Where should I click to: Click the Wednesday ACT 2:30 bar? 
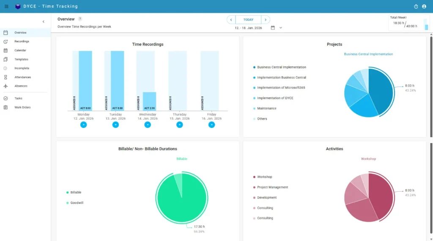coord(149,101)
